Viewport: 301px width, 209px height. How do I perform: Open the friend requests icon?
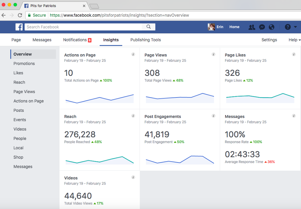tap(252, 27)
